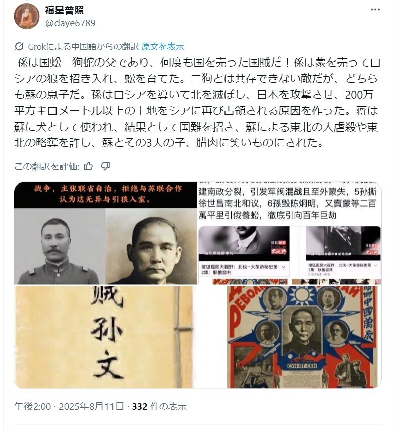Click the right 搜狐视频 video preview in image

click(343, 251)
